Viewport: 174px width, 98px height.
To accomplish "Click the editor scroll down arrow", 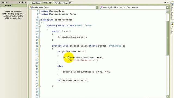I will coord(167,96).
